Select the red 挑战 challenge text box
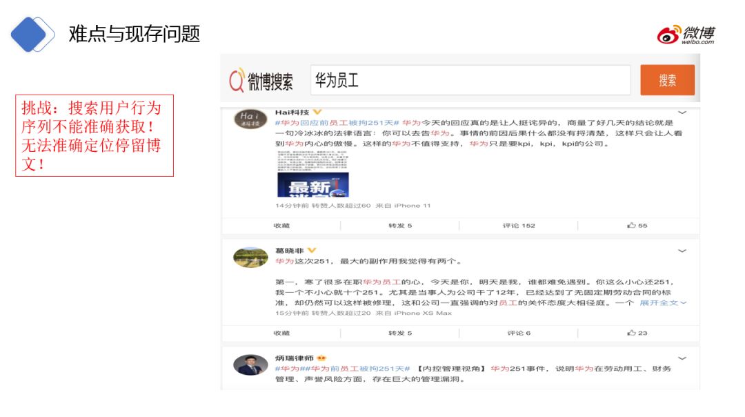Screen dimensions: 745x417 [95, 135]
